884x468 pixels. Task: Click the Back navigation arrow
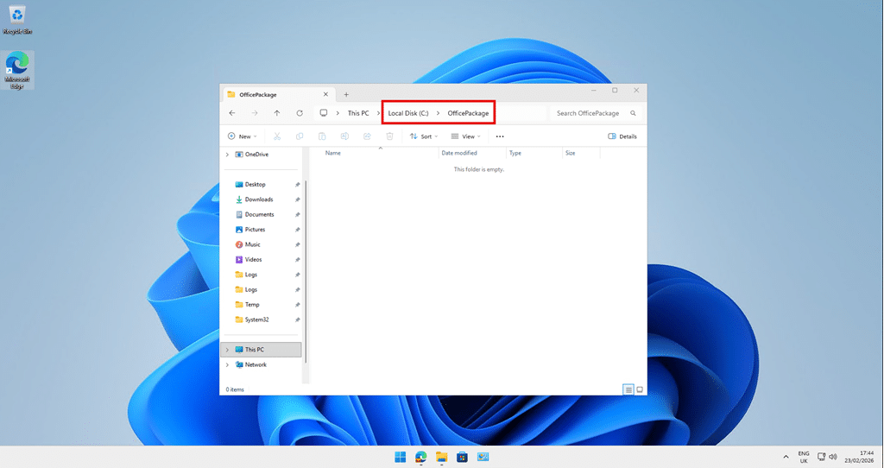231,113
